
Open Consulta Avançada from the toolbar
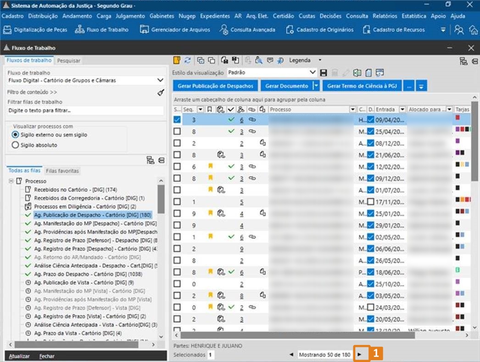(x=247, y=30)
